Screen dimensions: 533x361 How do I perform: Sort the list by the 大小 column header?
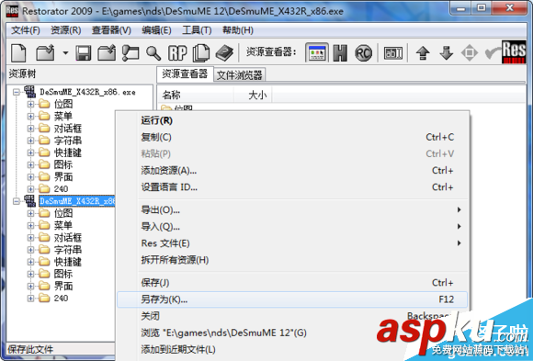[253, 95]
